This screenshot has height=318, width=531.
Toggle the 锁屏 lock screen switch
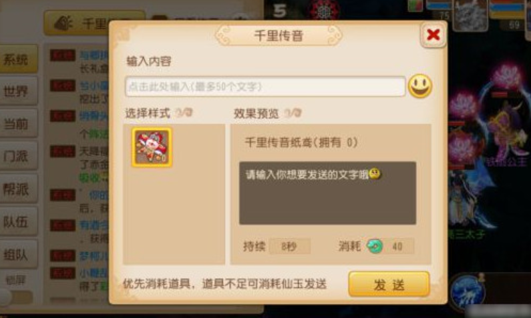coord(17,297)
